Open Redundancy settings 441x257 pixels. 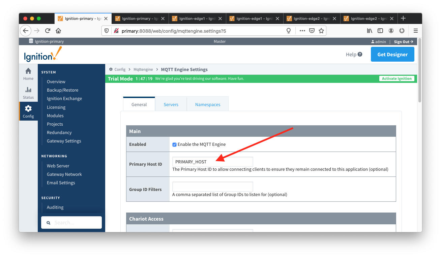pyautogui.click(x=59, y=132)
